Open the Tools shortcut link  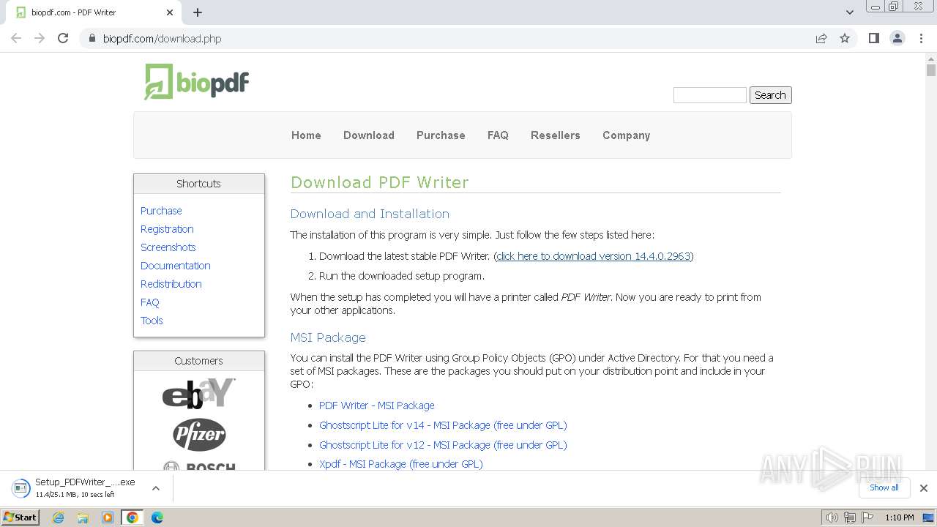[x=152, y=321]
